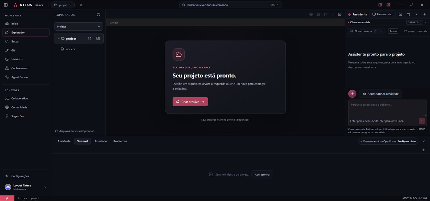
Task: Click Configurar chave link
Action: coord(407,141)
